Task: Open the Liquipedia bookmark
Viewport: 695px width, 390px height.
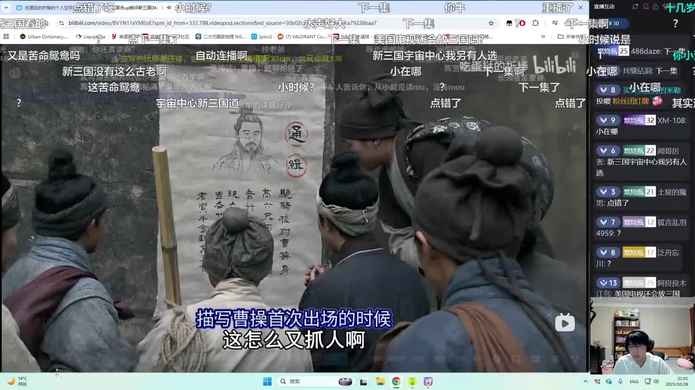Action: [x=90, y=37]
